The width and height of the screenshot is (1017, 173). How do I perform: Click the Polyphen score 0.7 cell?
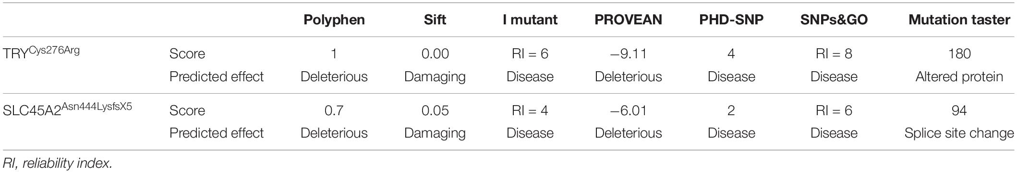tap(334, 110)
